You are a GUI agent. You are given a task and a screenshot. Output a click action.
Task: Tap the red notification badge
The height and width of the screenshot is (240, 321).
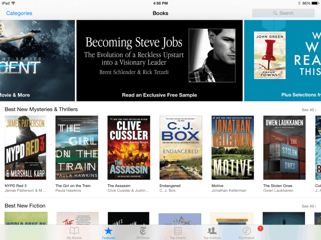pos(260,229)
